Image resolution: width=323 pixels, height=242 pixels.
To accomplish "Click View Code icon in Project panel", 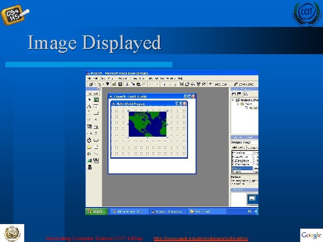I will tap(234, 94).
